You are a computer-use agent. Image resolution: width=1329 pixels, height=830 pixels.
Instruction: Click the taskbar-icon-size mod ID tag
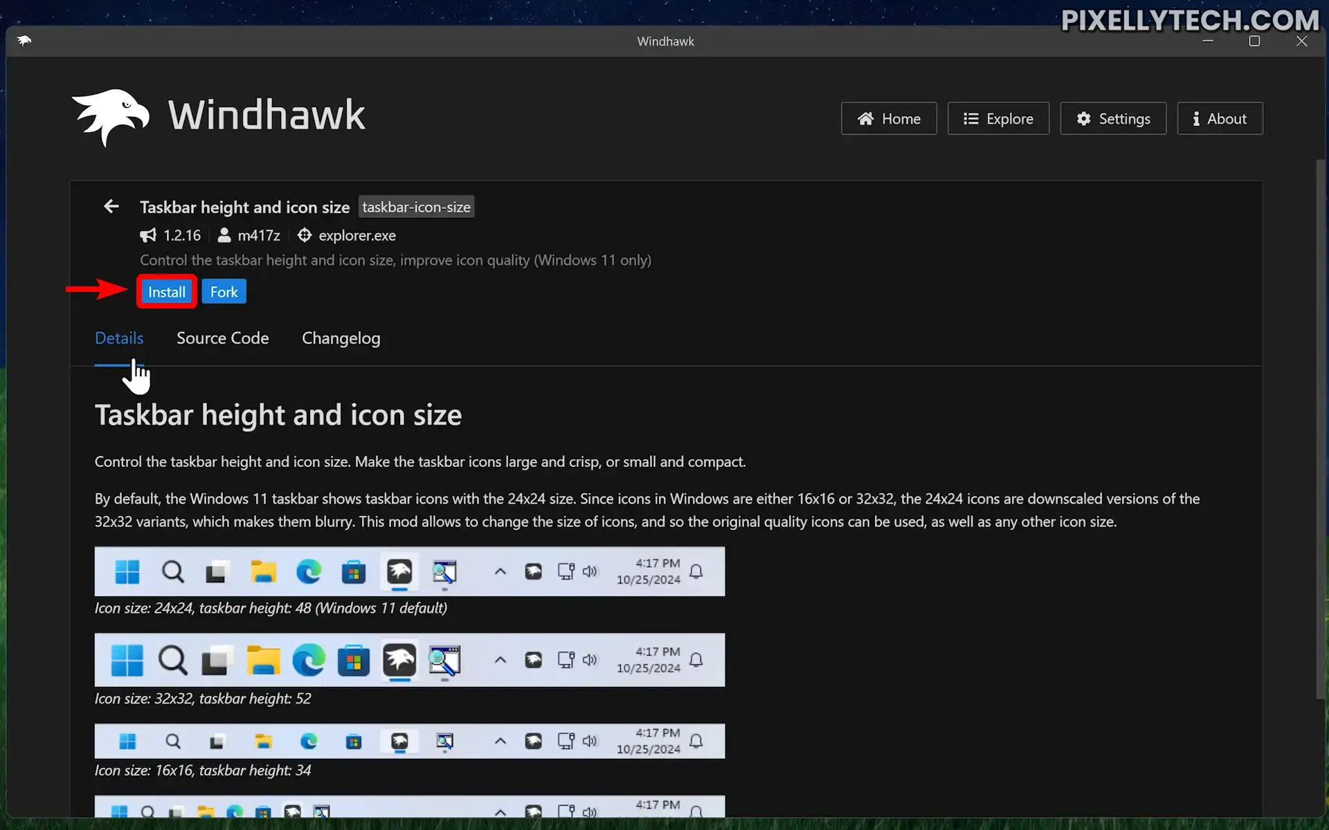click(416, 207)
